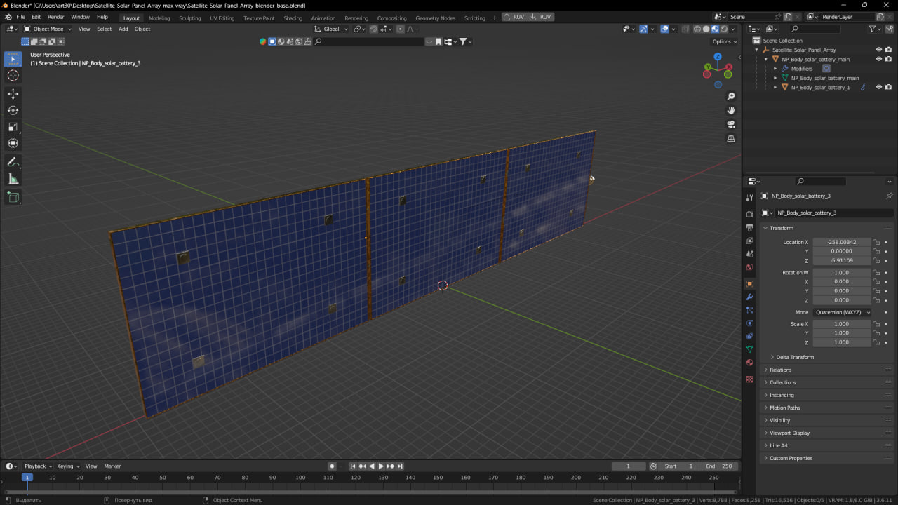Click the Location X value field
Viewport: 898px width, 505px height.
pos(842,242)
